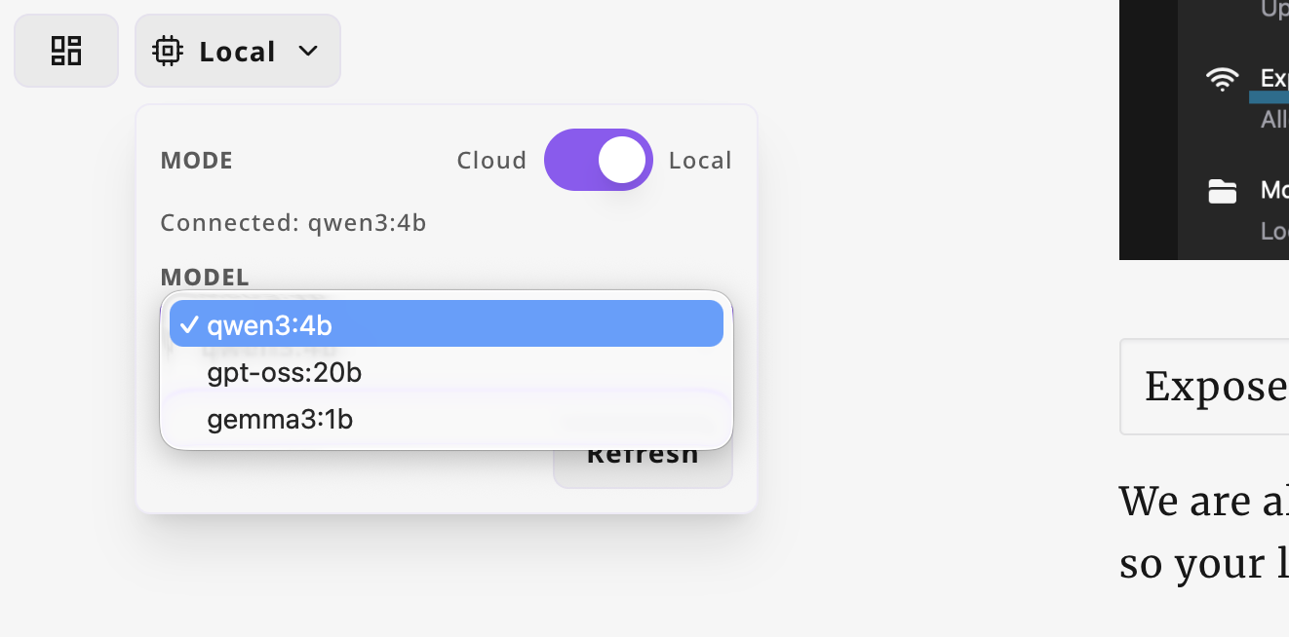Click the blue bar under the Exp entry
Viewport: 1289px width, 637px height.
pos(1269,97)
